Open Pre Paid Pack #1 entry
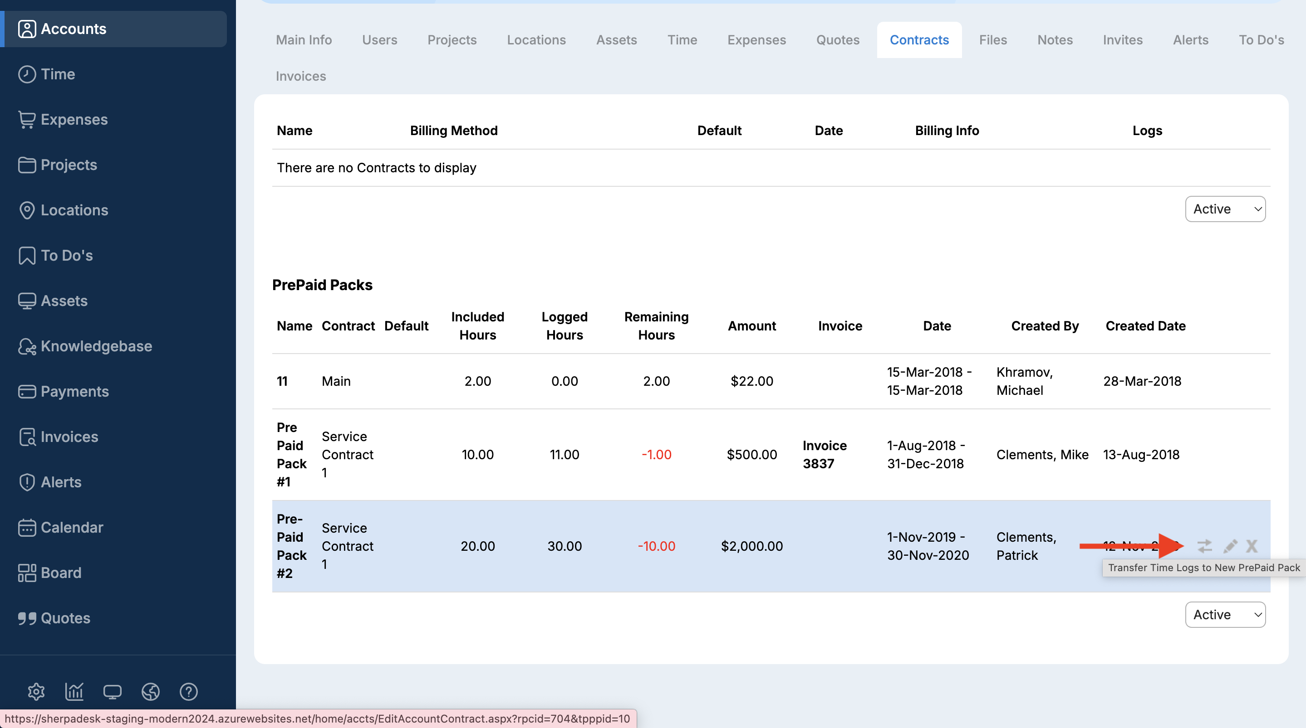The image size is (1306, 728). [291, 454]
